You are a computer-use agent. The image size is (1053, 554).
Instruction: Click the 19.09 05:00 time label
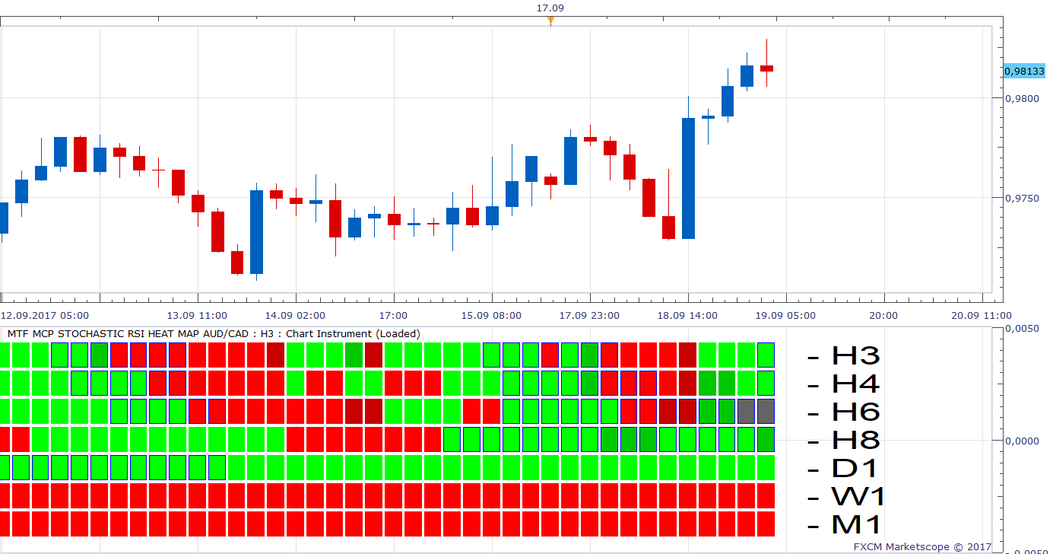pos(785,315)
